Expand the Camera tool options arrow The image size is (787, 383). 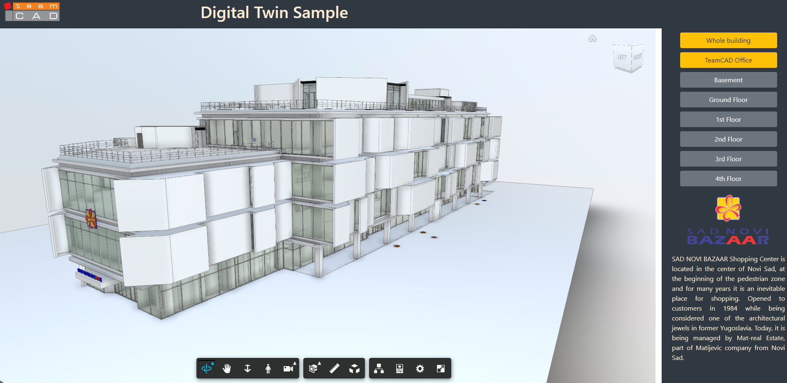tap(294, 362)
